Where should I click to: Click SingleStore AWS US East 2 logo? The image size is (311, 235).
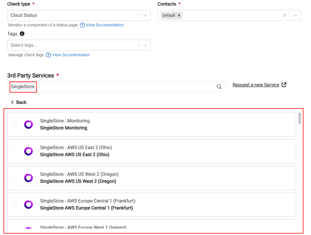[28, 151]
